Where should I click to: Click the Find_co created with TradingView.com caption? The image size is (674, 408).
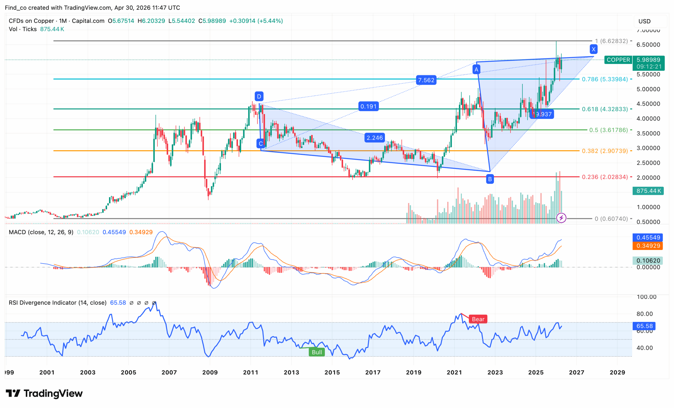coord(92,8)
